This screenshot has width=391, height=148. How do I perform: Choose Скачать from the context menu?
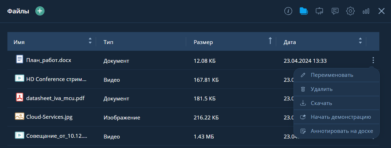point(321,103)
